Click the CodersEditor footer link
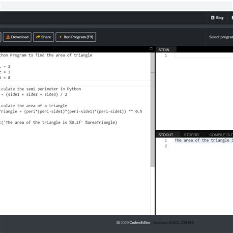 coord(140,223)
